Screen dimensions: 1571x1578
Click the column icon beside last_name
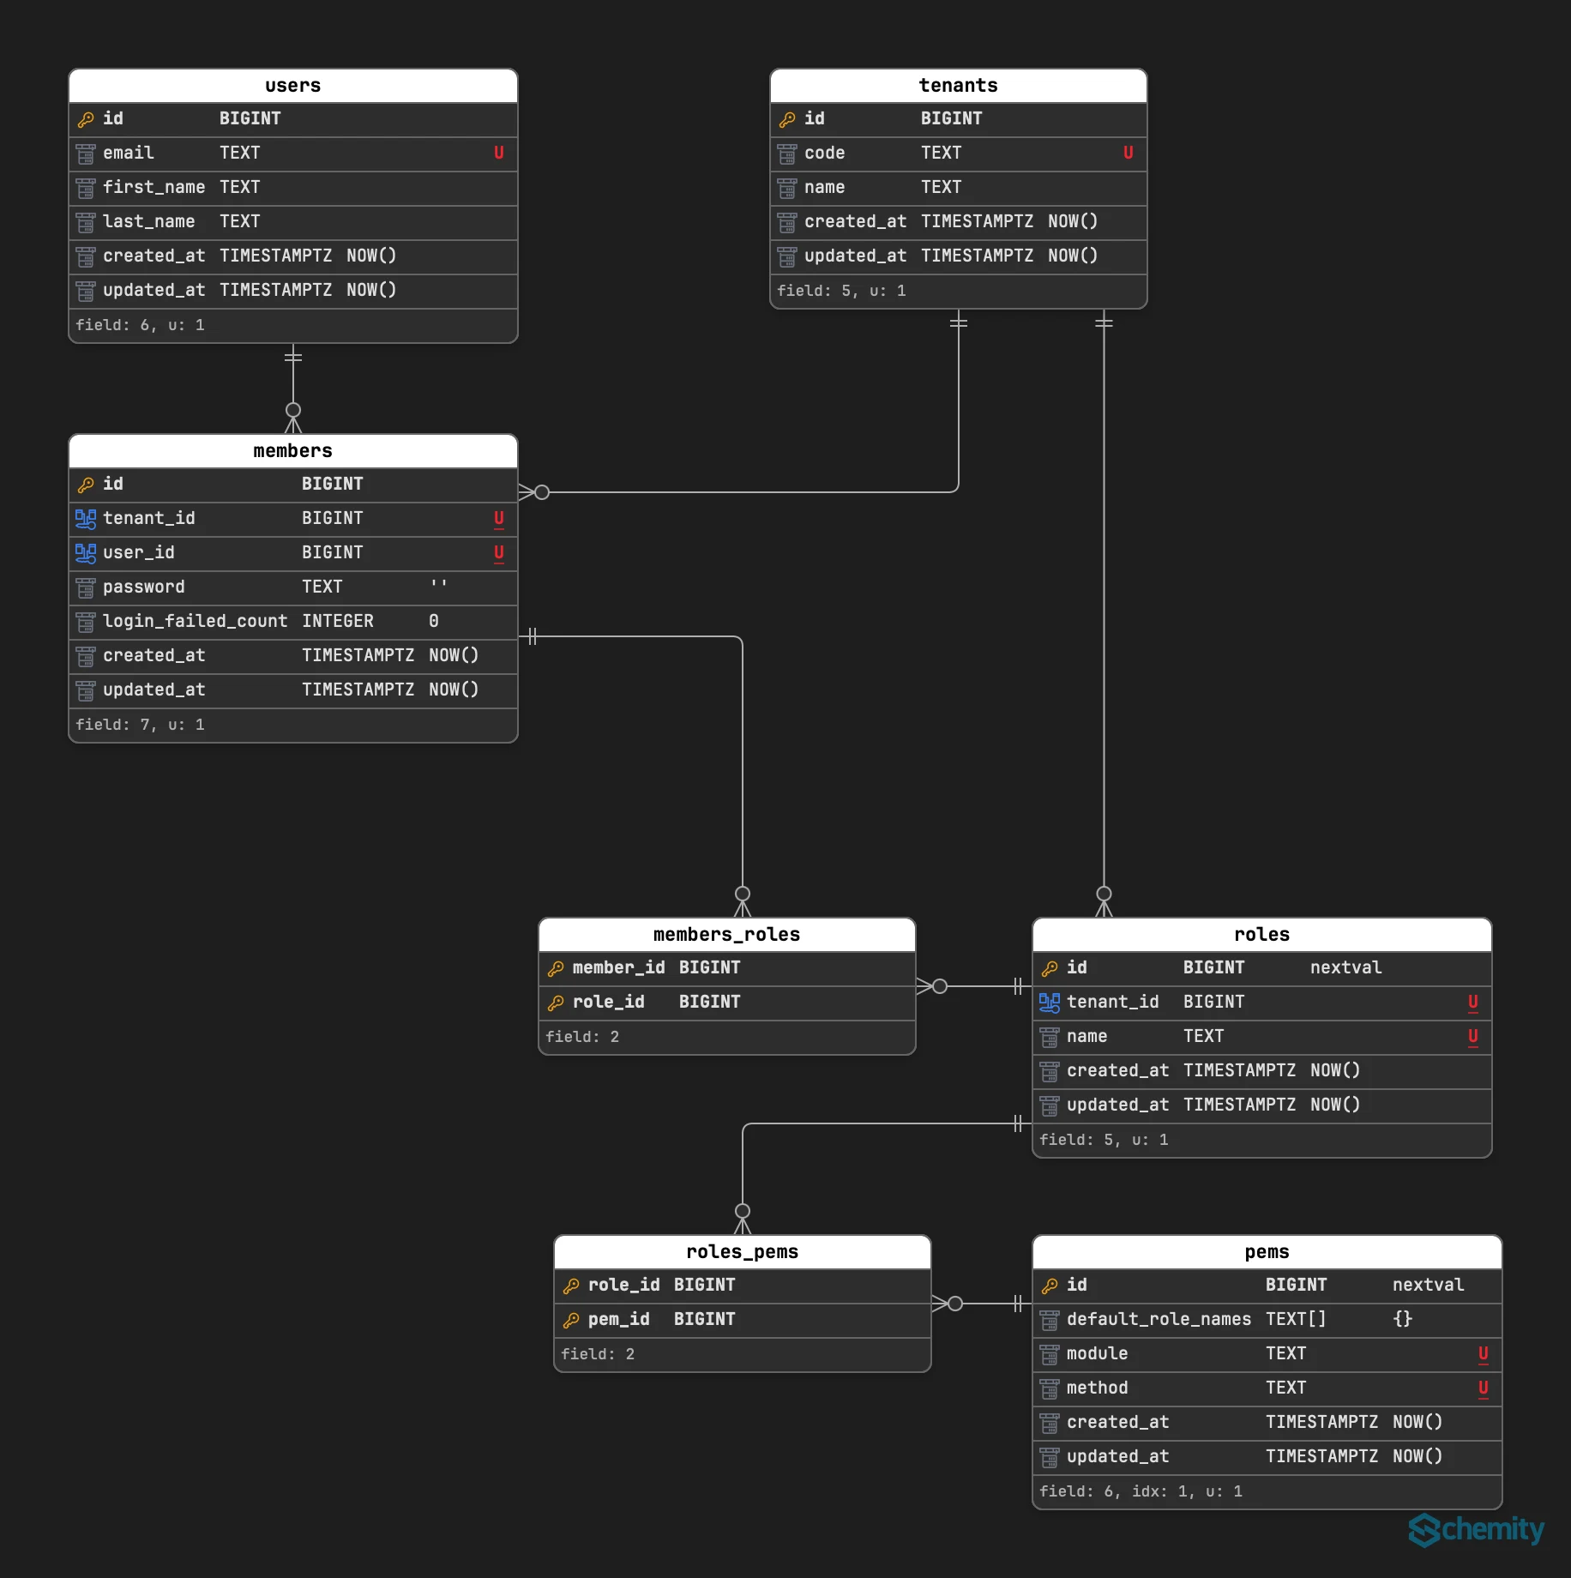click(86, 222)
